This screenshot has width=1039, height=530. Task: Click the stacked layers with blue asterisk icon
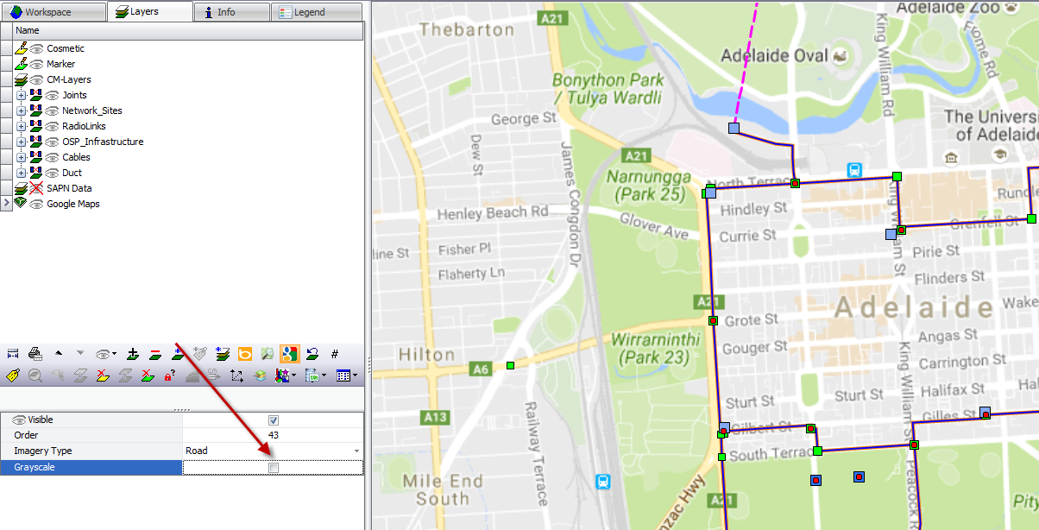pos(223,354)
